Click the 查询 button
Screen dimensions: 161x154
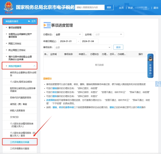point(118,47)
